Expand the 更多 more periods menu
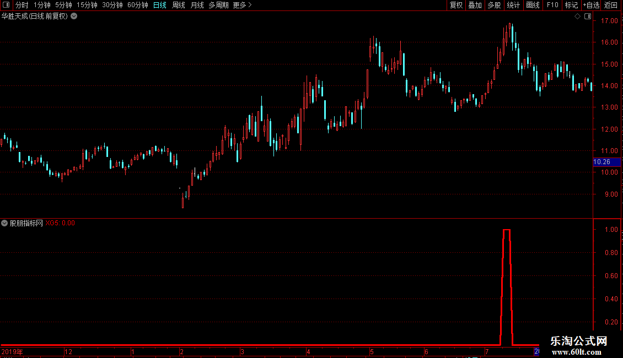 243,5
